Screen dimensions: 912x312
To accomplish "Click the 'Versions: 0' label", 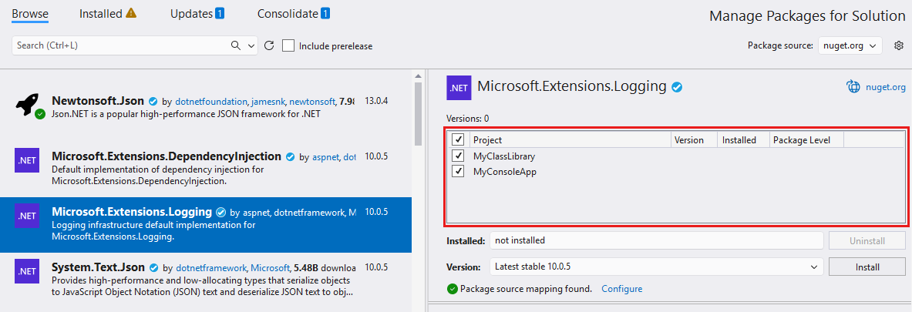I will coord(468,119).
